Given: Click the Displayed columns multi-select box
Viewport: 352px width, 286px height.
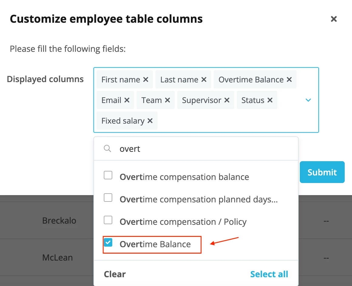Looking at the screenshot, I should click(206, 100).
